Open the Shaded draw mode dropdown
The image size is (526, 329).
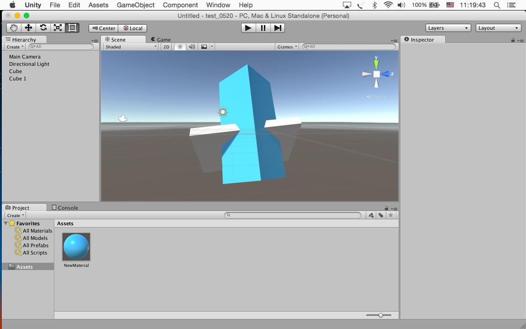click(131, 47)
